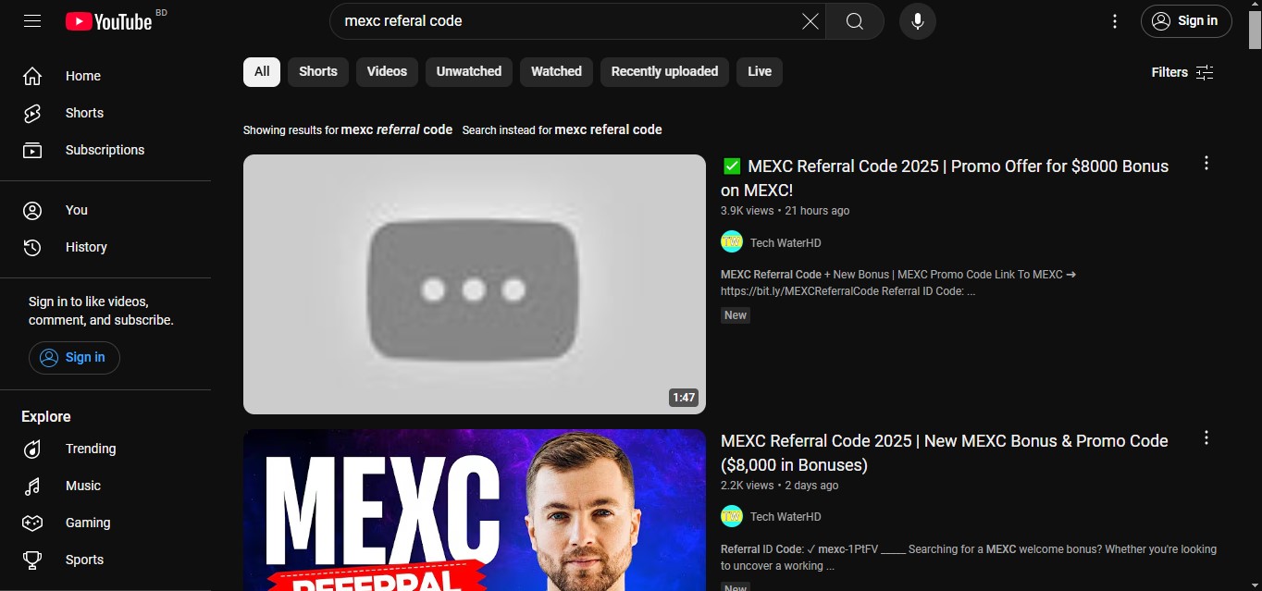Open the MEXC man thumbnail video
The width and height of the screenshot is (1262, 591).
(x=475, y=510)
